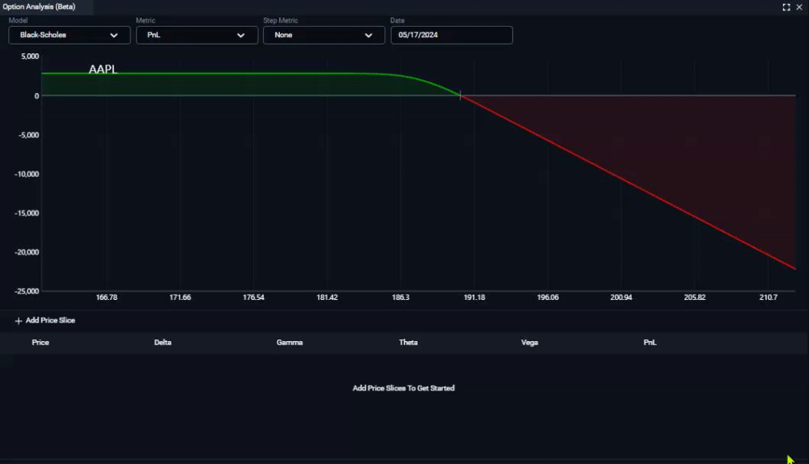Click the 191.18 price label on the x-axis
Screen dimensions: 809x464
pos(474,297)
